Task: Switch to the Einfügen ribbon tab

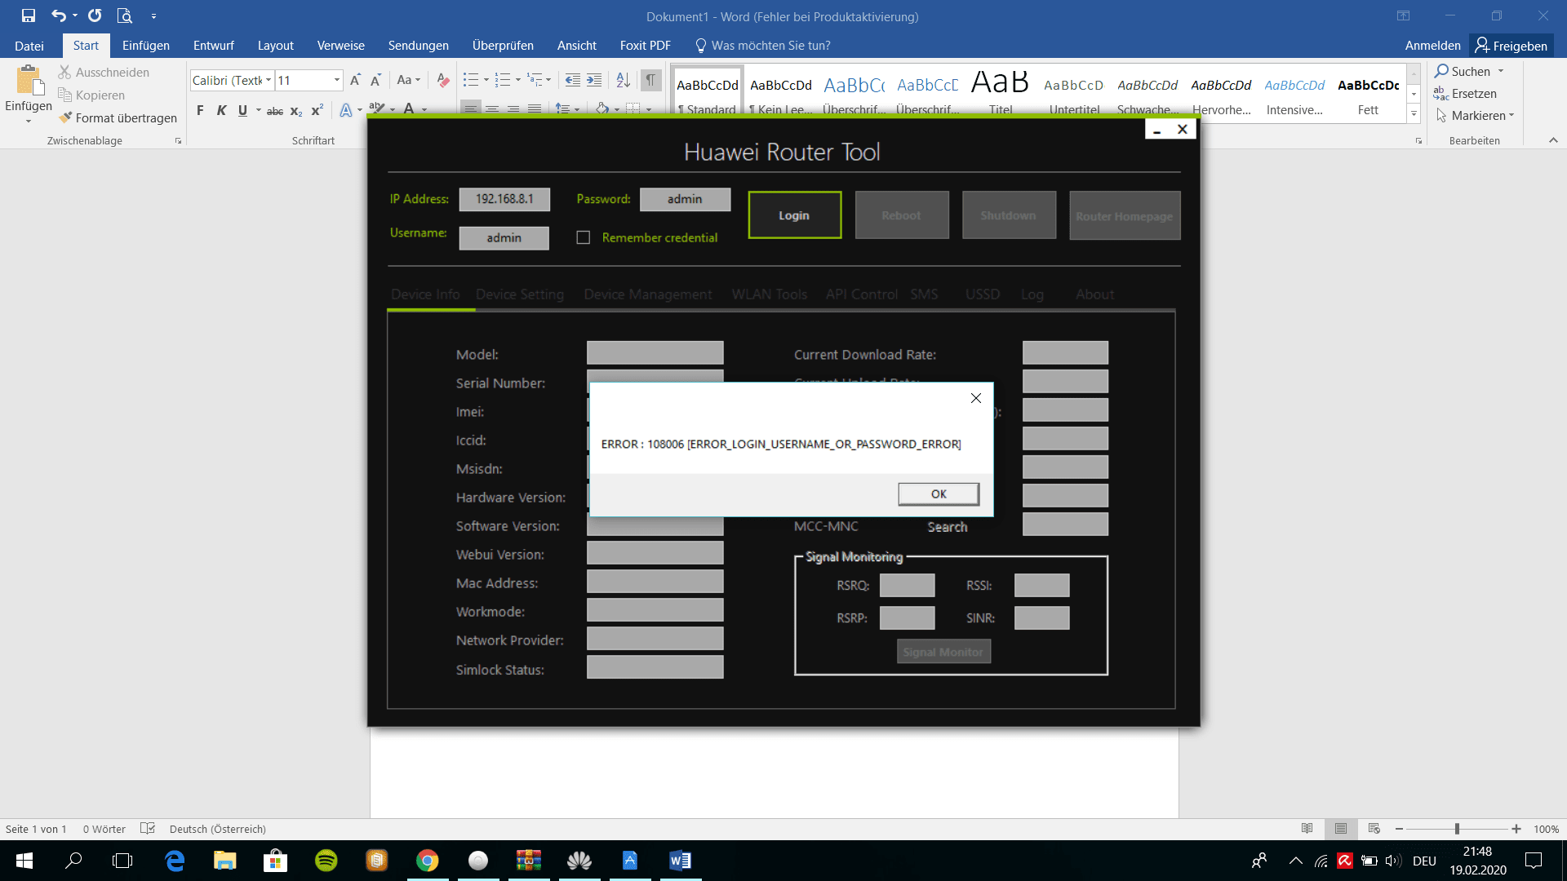Action: (x=146, y=45)
